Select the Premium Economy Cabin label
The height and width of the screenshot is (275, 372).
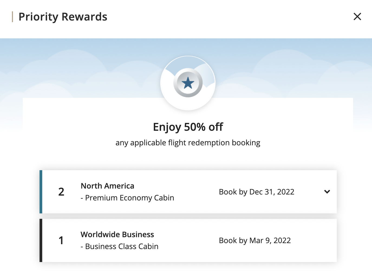(x=127, y=198)
